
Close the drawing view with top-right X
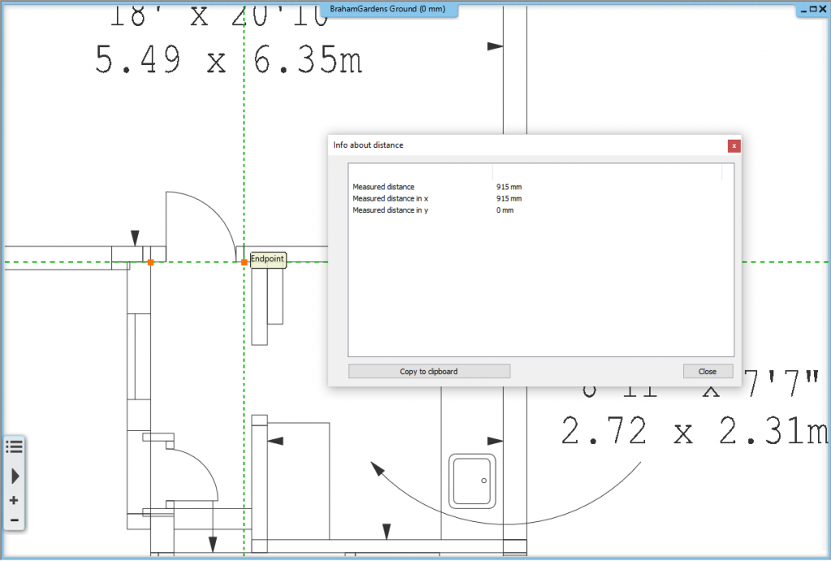click(823, 9)
